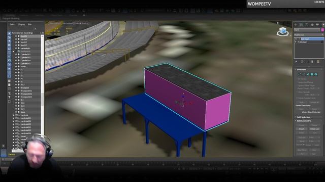
Task: Select Face sub-object level in Selection rollout
Action: click(x=308, y=74)
